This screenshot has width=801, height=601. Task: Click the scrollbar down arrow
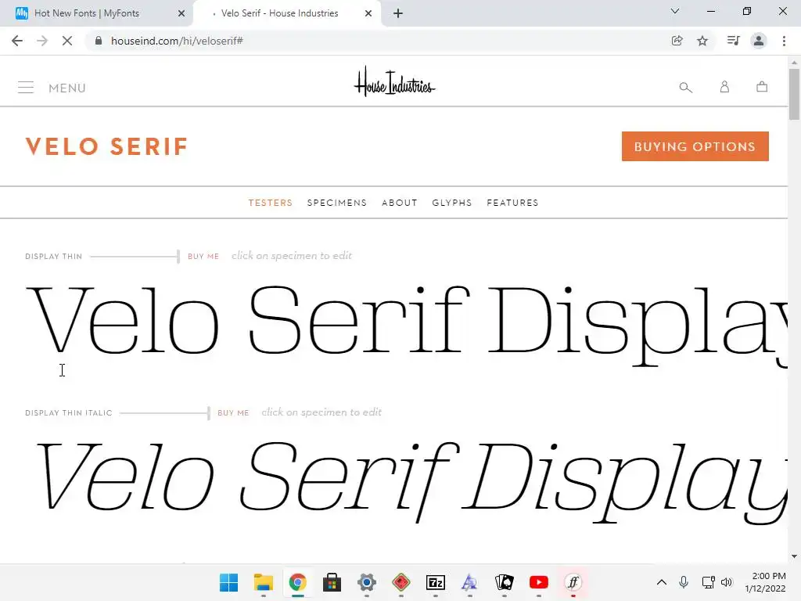tap(794, 556)
